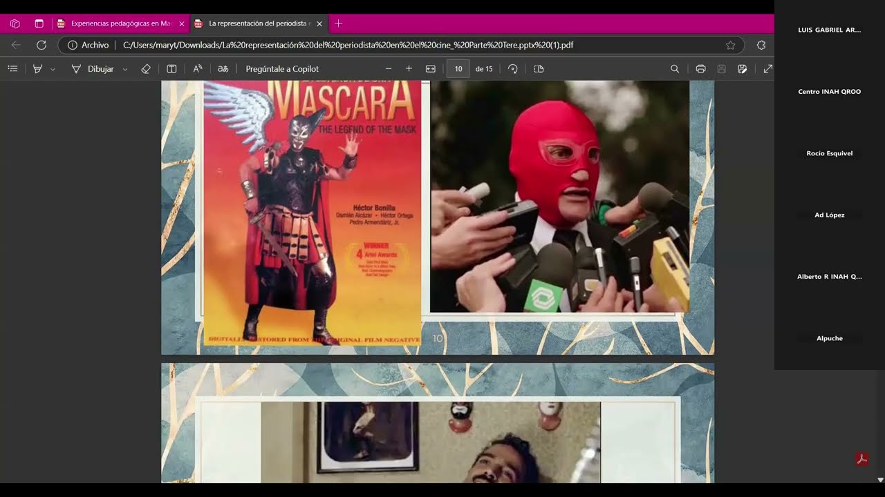Activate the Dibujar drawing tool
This screenshot has height=497, width=885.
[93, 69]
